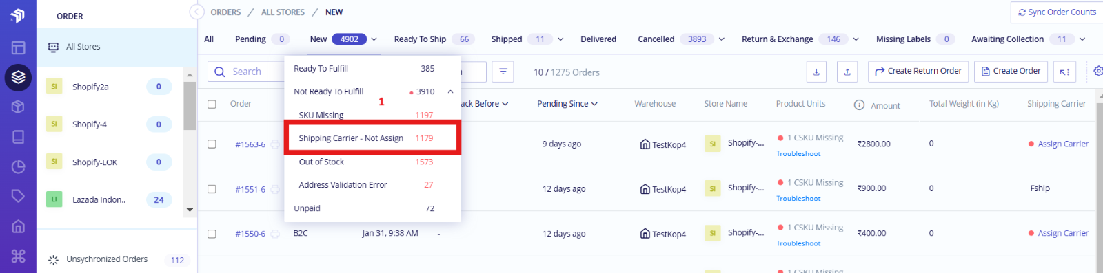Collapse sidebar with the left chevron icon
Screen dimensions: 1103x273
point(196,12)
